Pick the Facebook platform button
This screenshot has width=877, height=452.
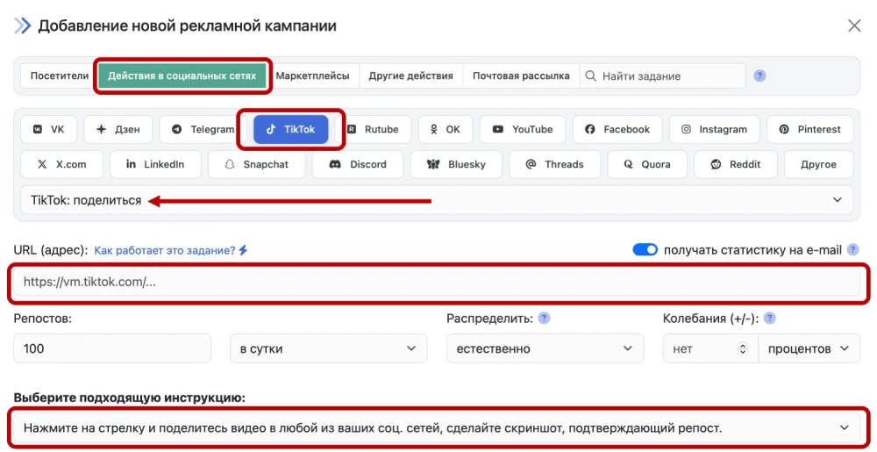click(617, 129)
